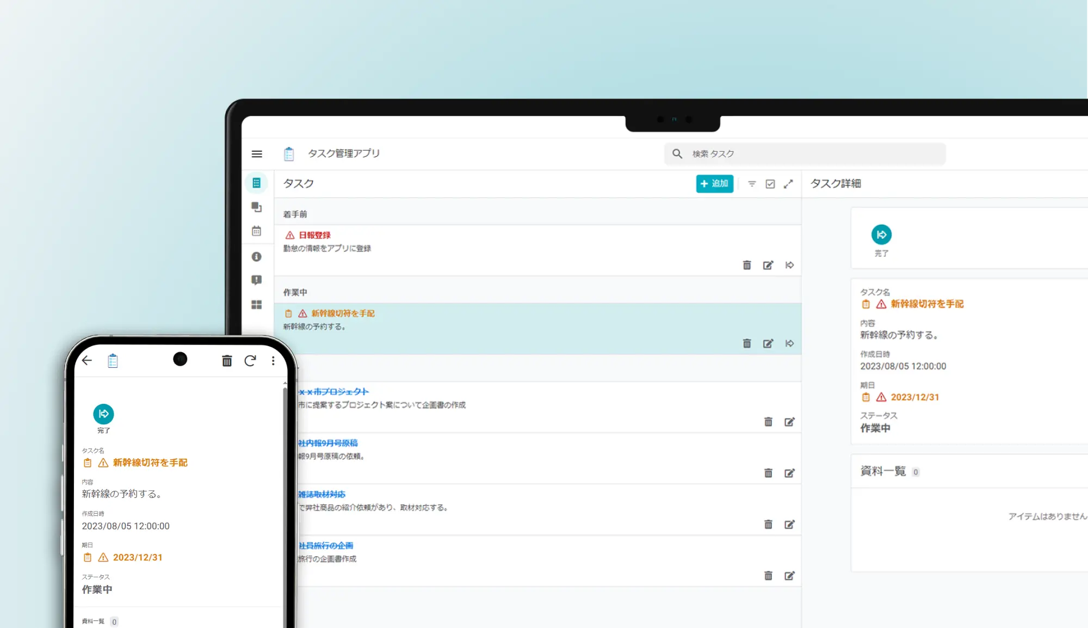Click the info circle sidebar icon
Image resolution: width=1088 pixels, height=628 pixels.
[x=256, y=257]
